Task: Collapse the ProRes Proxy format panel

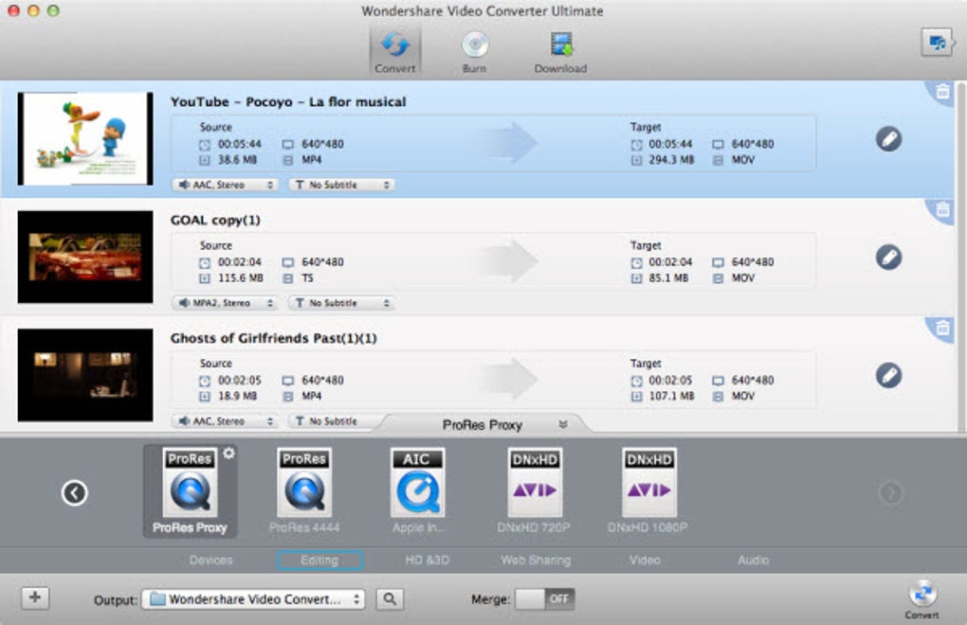Action: pyautogui.click(x=562, y=424)
